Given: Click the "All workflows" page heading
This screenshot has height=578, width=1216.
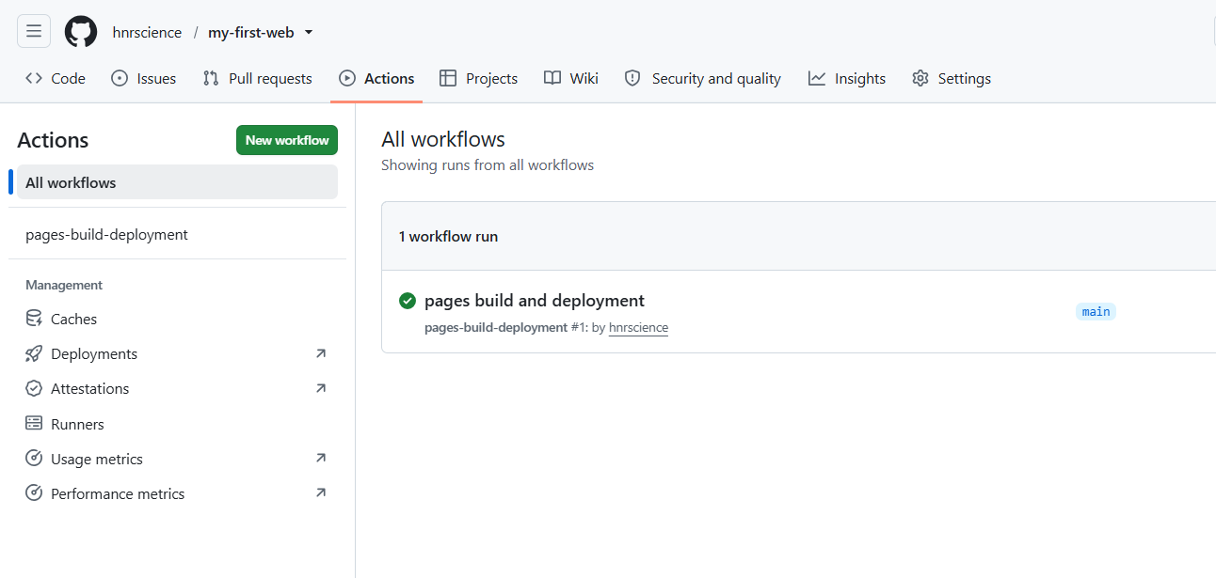Looking at the screenshot, I should [443, 139].
